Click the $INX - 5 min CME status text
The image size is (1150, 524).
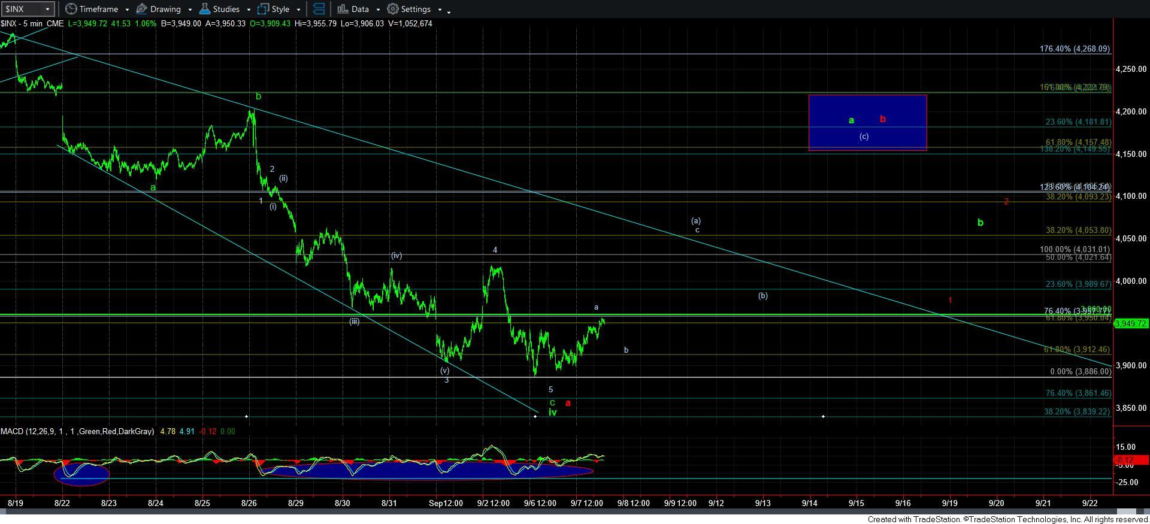(32, 23)
